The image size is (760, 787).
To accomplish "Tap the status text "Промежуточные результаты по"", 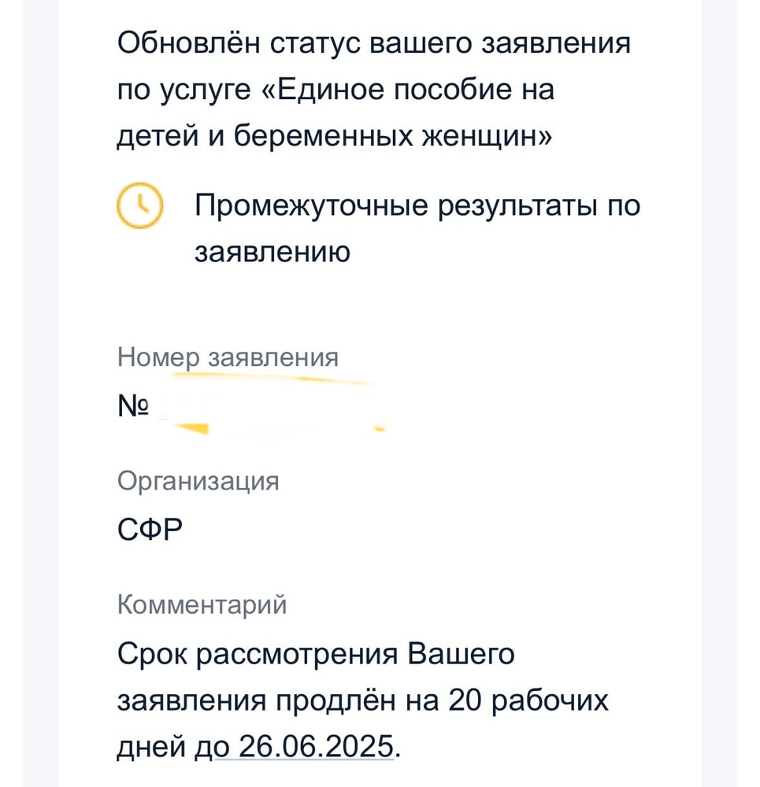I will pos(417,205).
